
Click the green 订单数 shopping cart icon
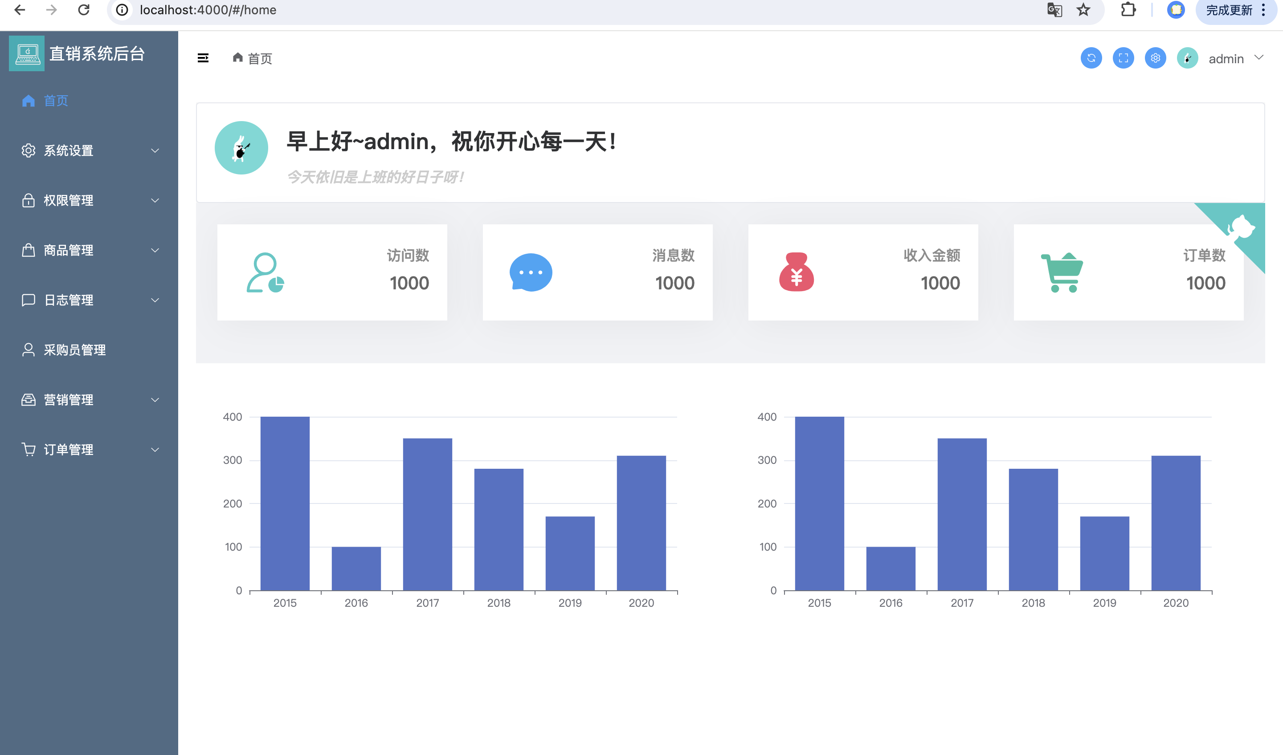[x=1062, y=273]
